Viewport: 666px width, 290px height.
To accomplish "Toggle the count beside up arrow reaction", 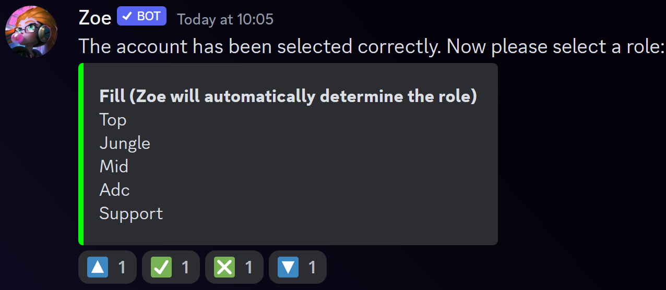I will coord(122,268).
